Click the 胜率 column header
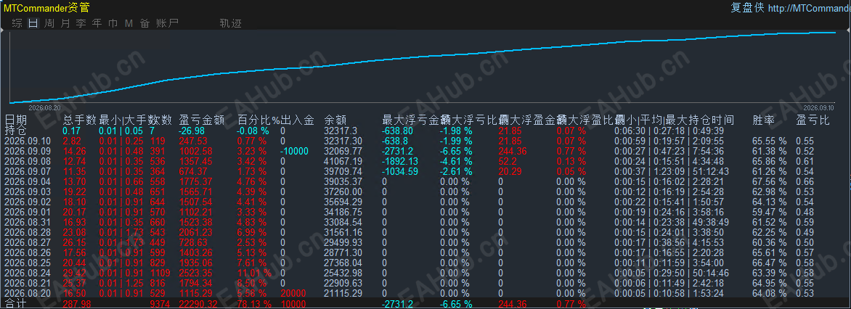Viewport: 851px width, 309px height. click(764, 120)
